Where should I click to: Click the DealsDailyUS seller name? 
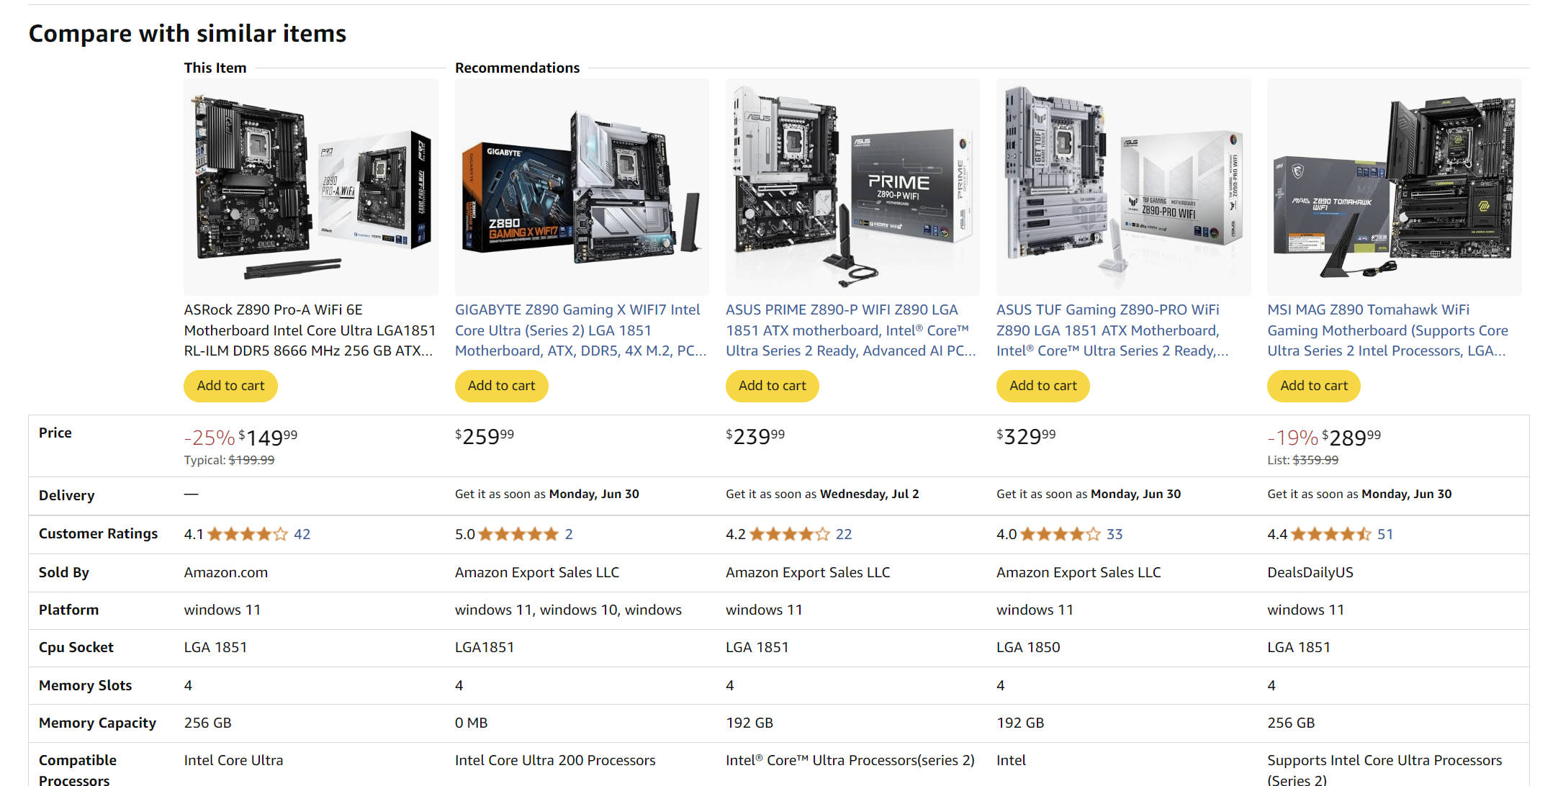1310,572
